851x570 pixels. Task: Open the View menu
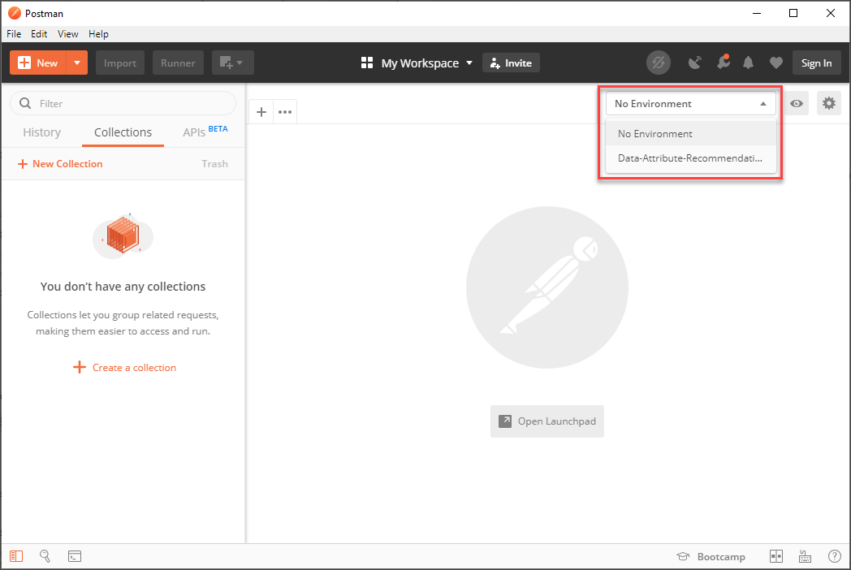68,33
